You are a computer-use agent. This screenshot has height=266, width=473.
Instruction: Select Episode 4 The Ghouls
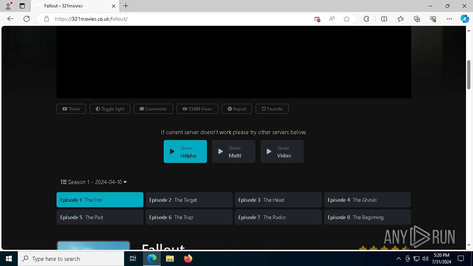point(367,200)
